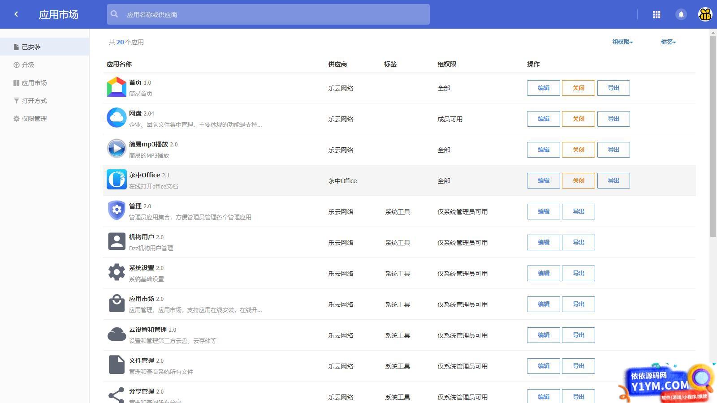Screen dimensions: 717x403
Task: Open notifications bell icon
Action: pyautogui.click(x=681, y=14)
